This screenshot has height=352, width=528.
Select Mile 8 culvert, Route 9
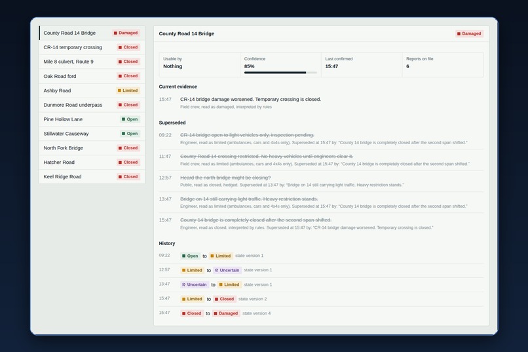point(92,62)
